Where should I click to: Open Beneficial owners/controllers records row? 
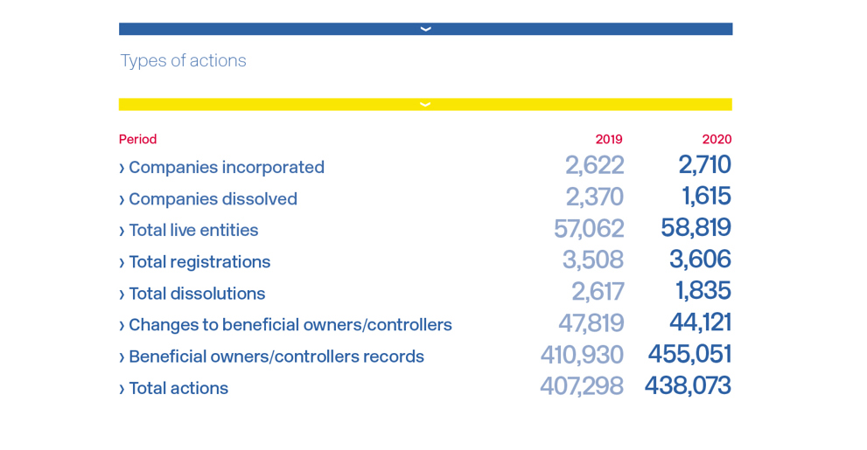click(276, 357)
